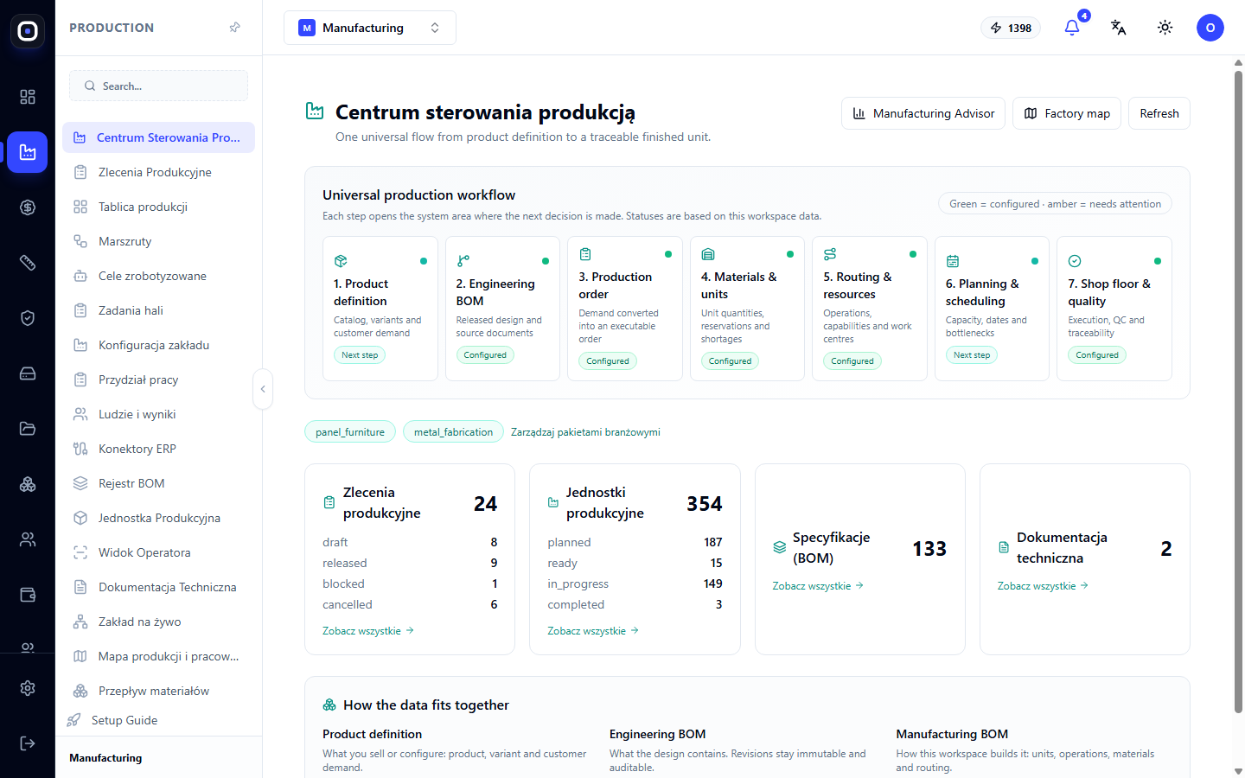Open the notifications bell
Viewport: 1245px width, 778px height.
click(x=1072, y=28)
